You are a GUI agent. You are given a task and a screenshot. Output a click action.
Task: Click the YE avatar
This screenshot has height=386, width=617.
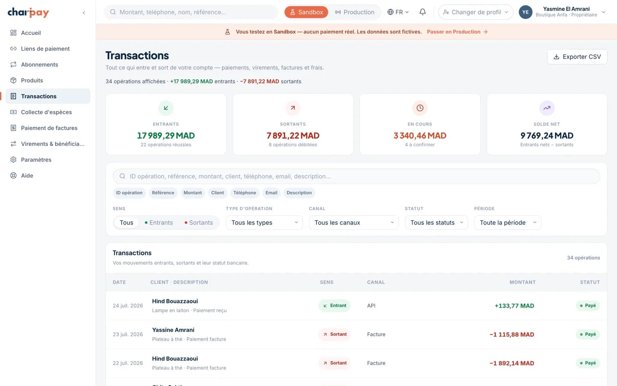pos(525,12)
